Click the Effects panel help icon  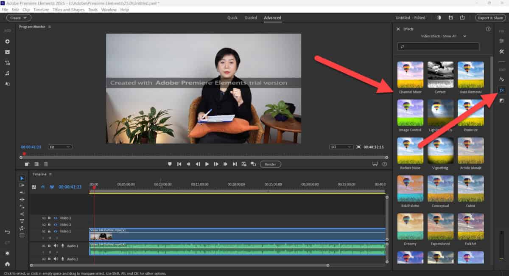[488, 29]
